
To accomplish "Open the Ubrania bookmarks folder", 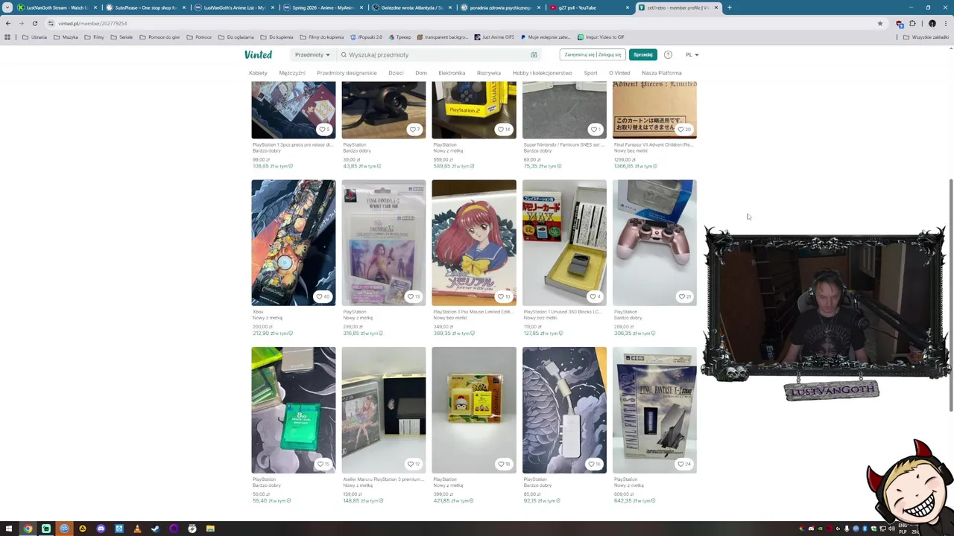I will [35, 37].
